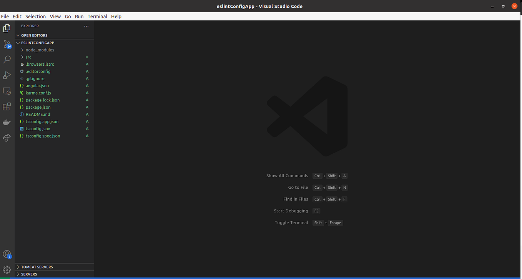Open the Extensions view
Image resolution: width=522 pixels, height=279 pixels.
[7, 106]
